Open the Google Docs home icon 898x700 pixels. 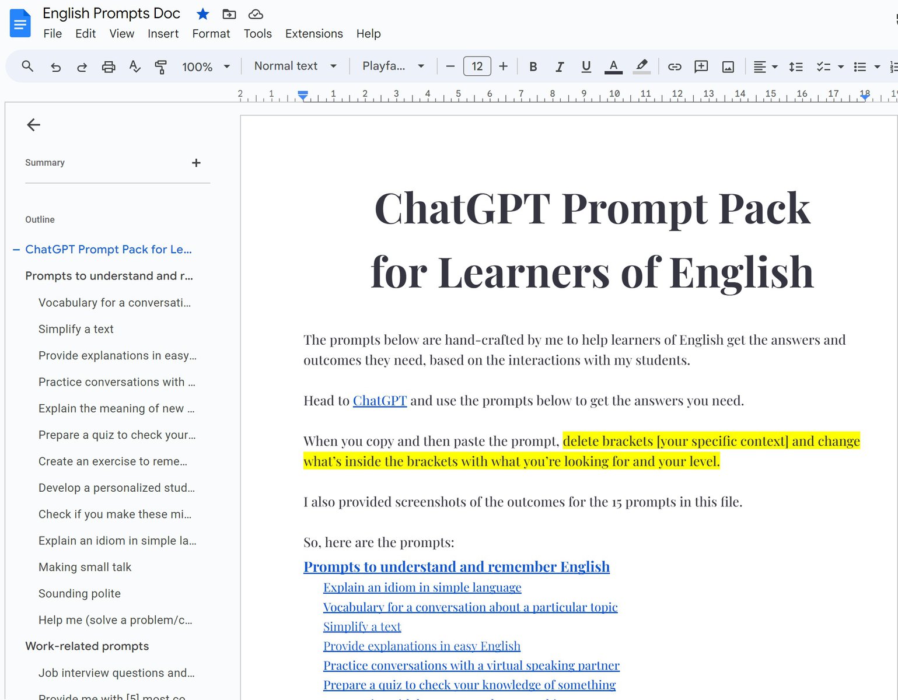(x=20, y=23)
